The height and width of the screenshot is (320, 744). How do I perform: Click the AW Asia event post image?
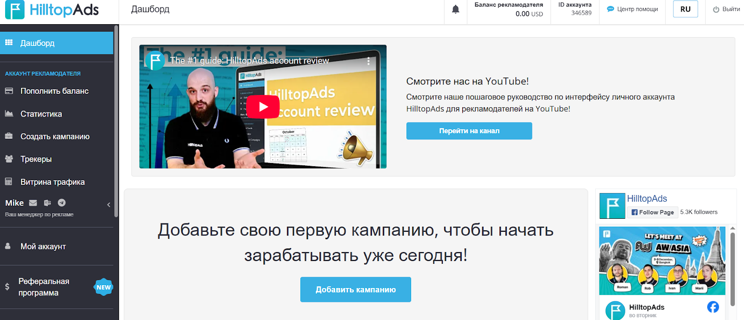(662, 261)
